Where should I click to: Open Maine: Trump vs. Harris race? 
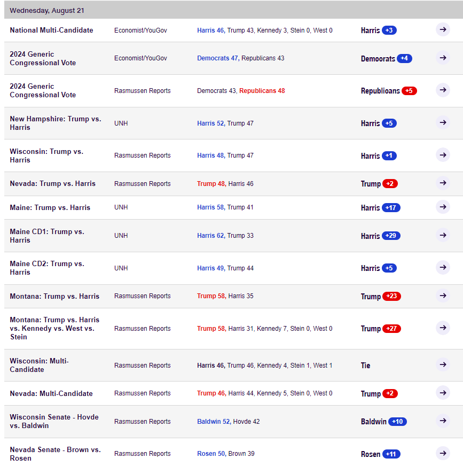point(50,207)
